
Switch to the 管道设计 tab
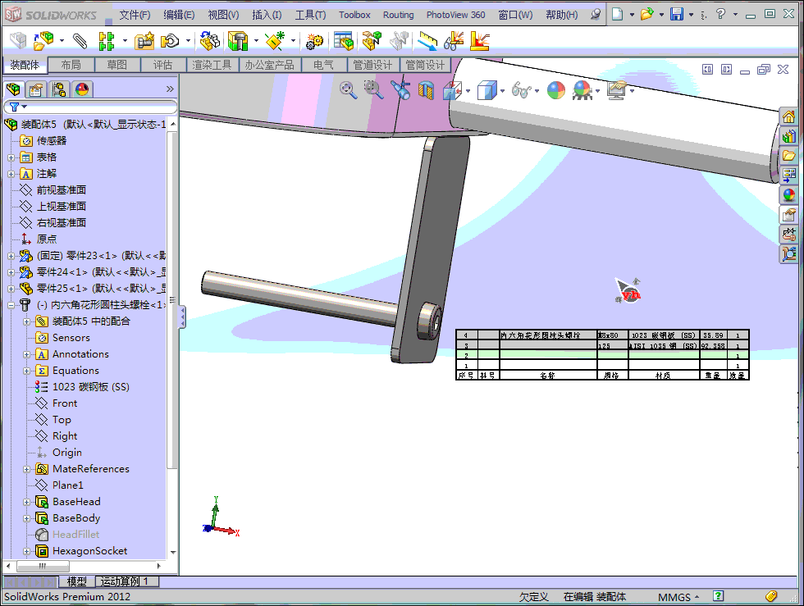(372, 65)
